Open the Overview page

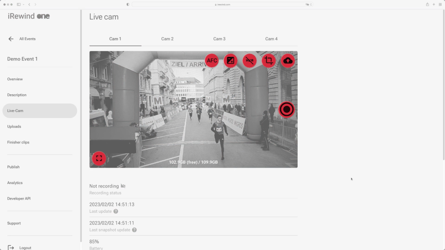pos(15,79)
